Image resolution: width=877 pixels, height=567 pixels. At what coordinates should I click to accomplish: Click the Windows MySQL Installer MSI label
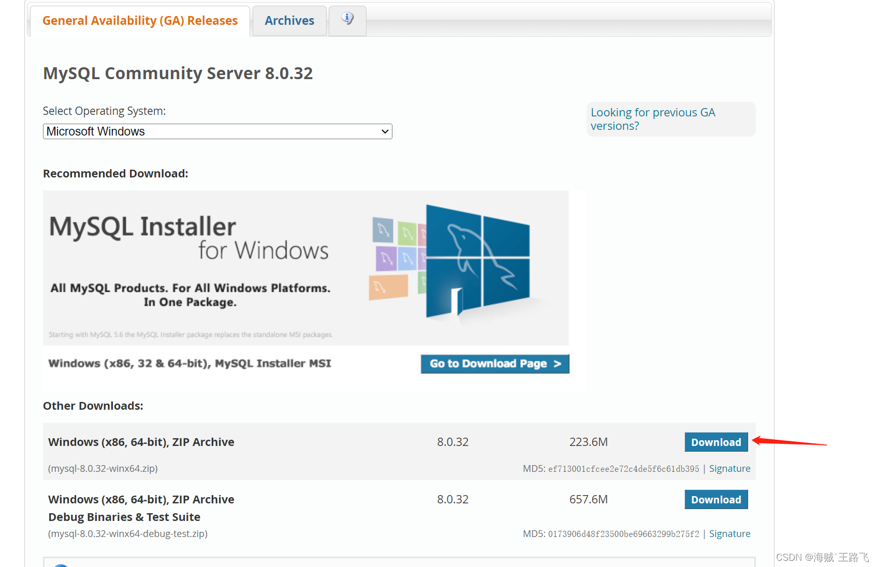click(189, 364)
